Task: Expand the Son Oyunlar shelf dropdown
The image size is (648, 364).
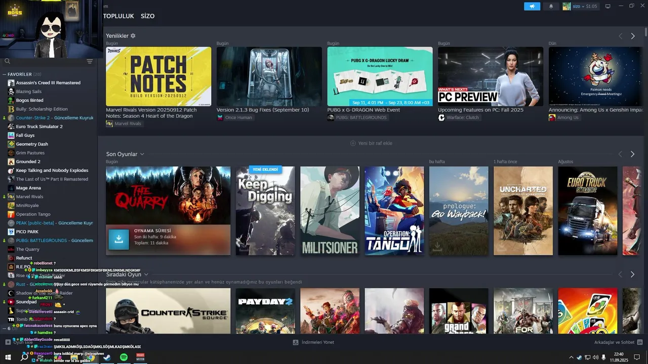Action: (x=142, y=154)
